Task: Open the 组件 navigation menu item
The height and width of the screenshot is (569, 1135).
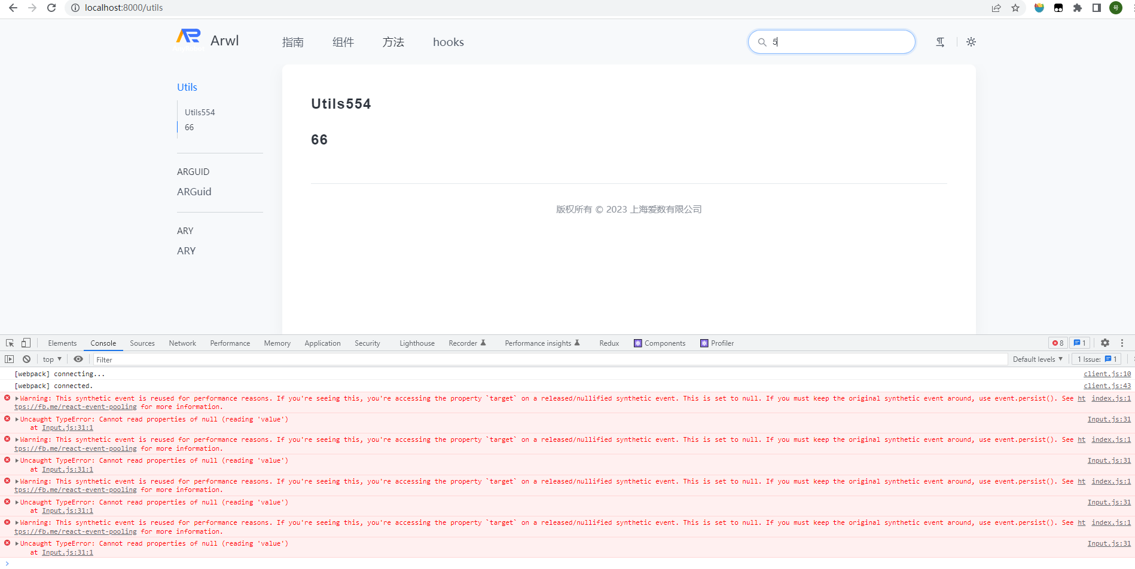Action: (x=343, y=42)
